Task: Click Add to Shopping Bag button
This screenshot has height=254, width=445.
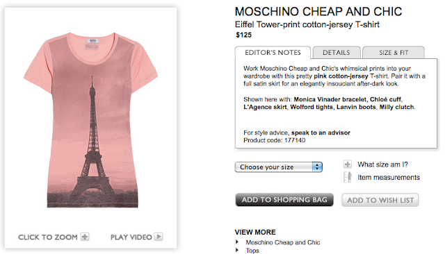Action: point(284,200)
